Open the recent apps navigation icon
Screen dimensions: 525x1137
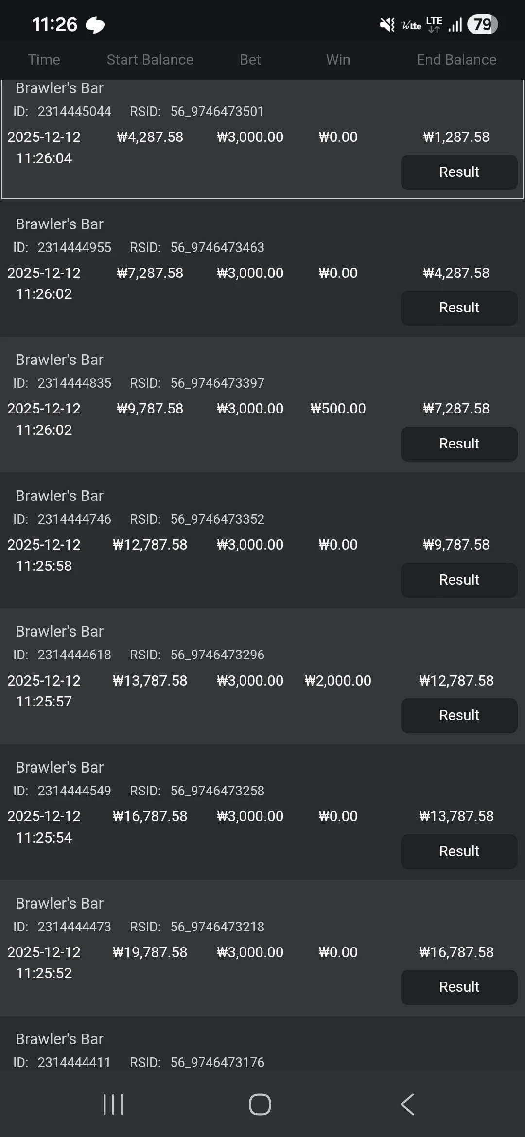[113, 1104]
